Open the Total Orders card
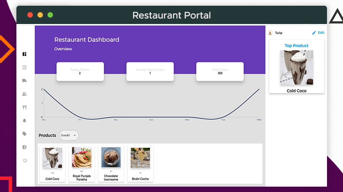Image resolution: width=343 pixels, height=192 pixels. (x=220, y=71)
